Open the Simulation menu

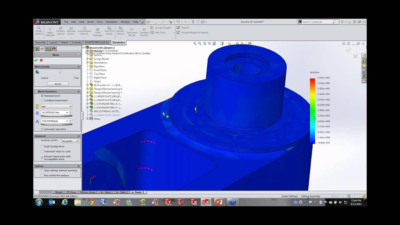(x=111, y=22)
